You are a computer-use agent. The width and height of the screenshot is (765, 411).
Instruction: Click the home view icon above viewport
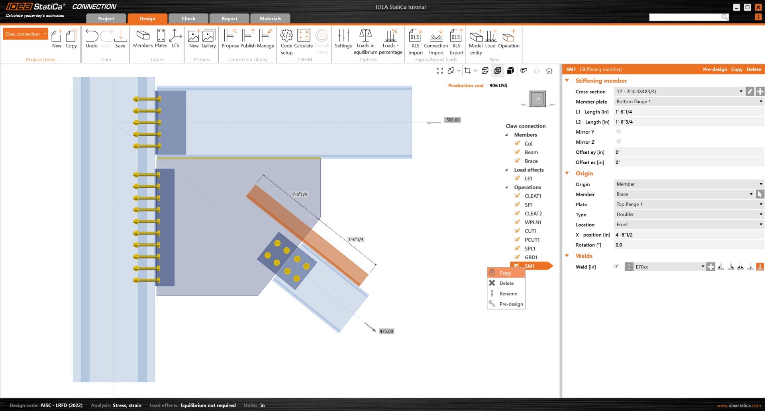[x=549, y=70]
